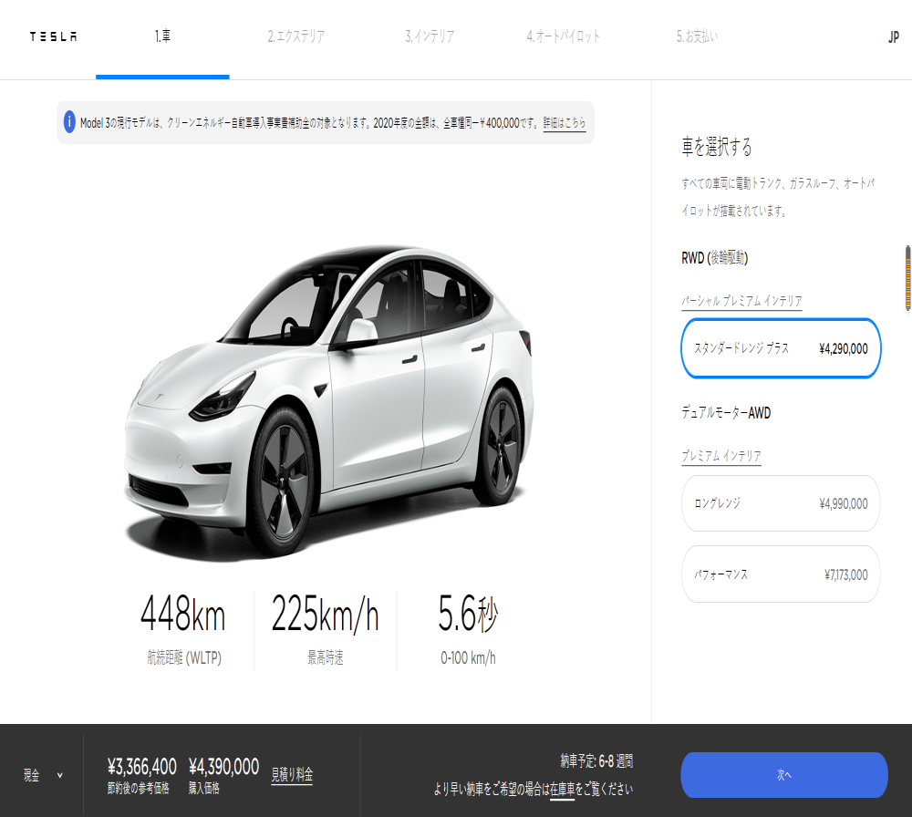Click the 車を選択する heading
This screenshot has height=817, width=912.
tap(717, 147)
